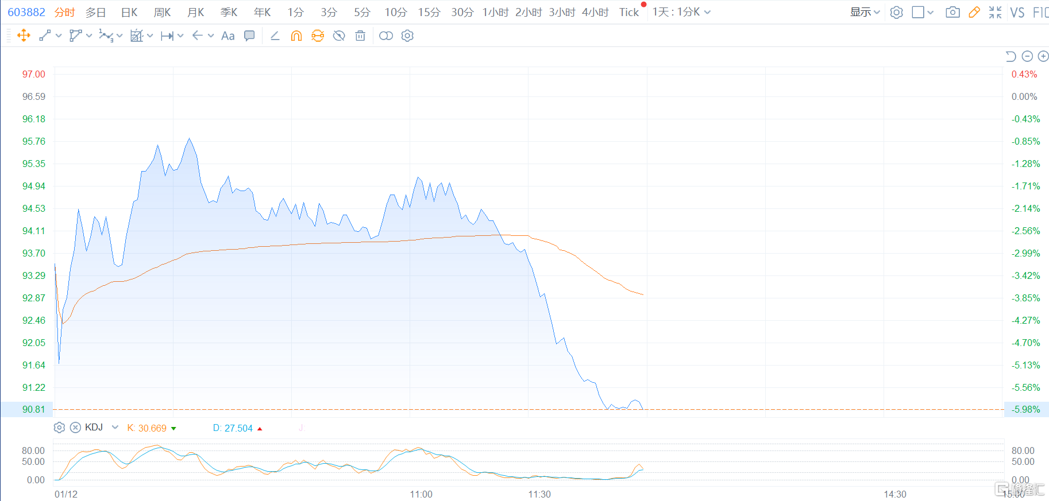Screen dimensions: 1049x501
Task: Switch indicator via KDJ dropdown arrow
Action: [115, 428]
